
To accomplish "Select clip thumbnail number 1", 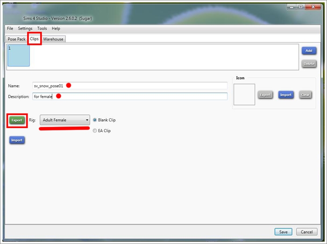I will 19,56.
